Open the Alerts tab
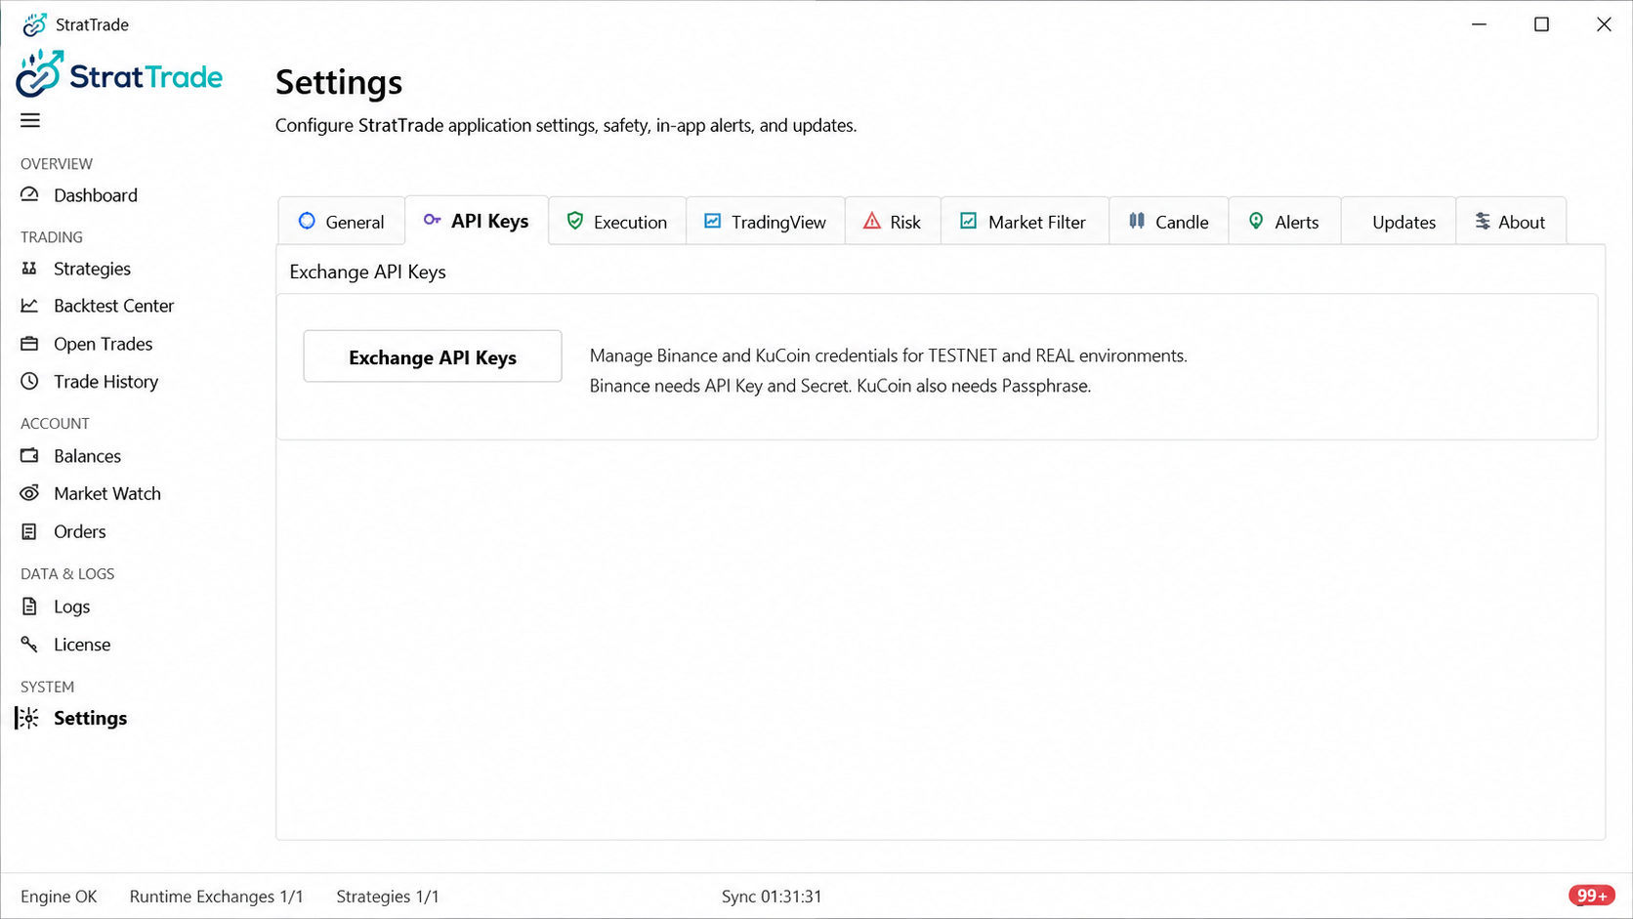This screenshot has height=919, width=1633. tap(1283, 222)
